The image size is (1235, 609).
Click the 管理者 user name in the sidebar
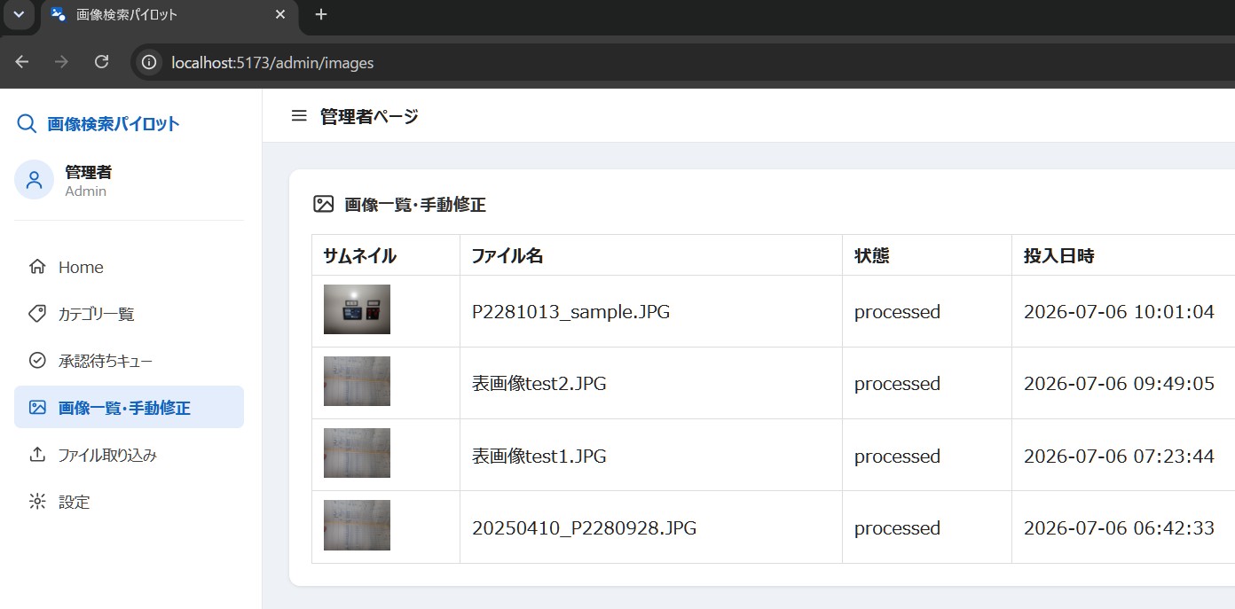(x=89, y=172)
